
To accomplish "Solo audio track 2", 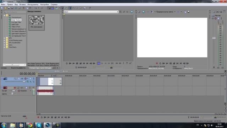I will pyautogui.click(x=30, y=88).
